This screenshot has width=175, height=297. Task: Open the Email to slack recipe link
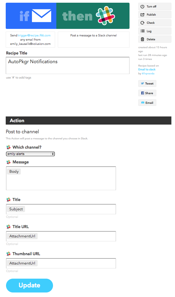(x=147, y=70)
